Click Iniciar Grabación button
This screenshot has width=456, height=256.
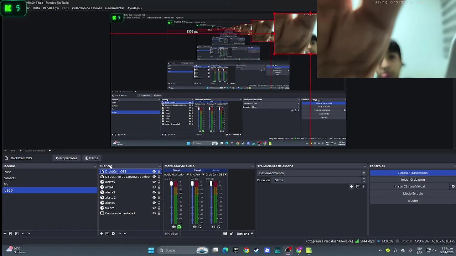pos(413,180)
